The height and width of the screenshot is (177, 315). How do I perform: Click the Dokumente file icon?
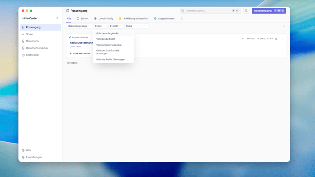tap(24, 41)
